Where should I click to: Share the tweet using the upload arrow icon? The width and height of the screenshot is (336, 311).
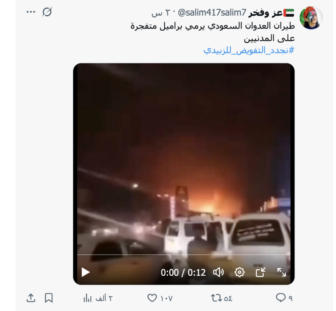31,298
